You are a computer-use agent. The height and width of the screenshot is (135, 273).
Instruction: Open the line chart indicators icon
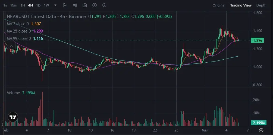[x=65, y=5]
